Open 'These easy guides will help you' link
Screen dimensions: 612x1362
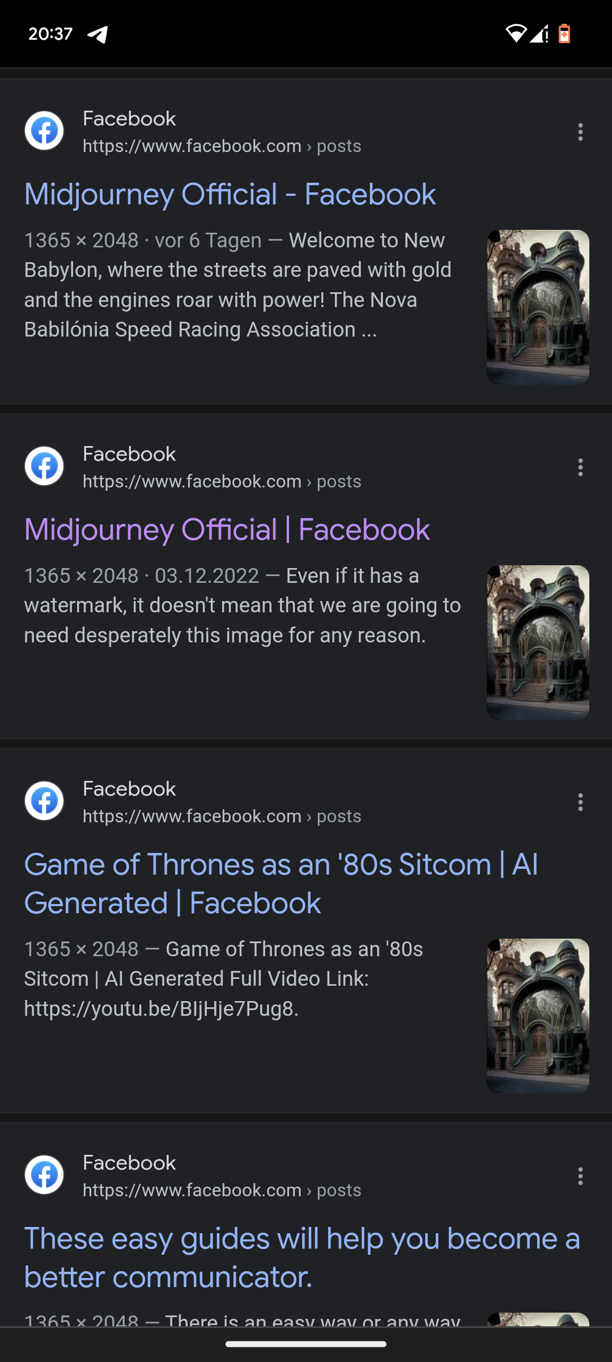[301, 1257]
